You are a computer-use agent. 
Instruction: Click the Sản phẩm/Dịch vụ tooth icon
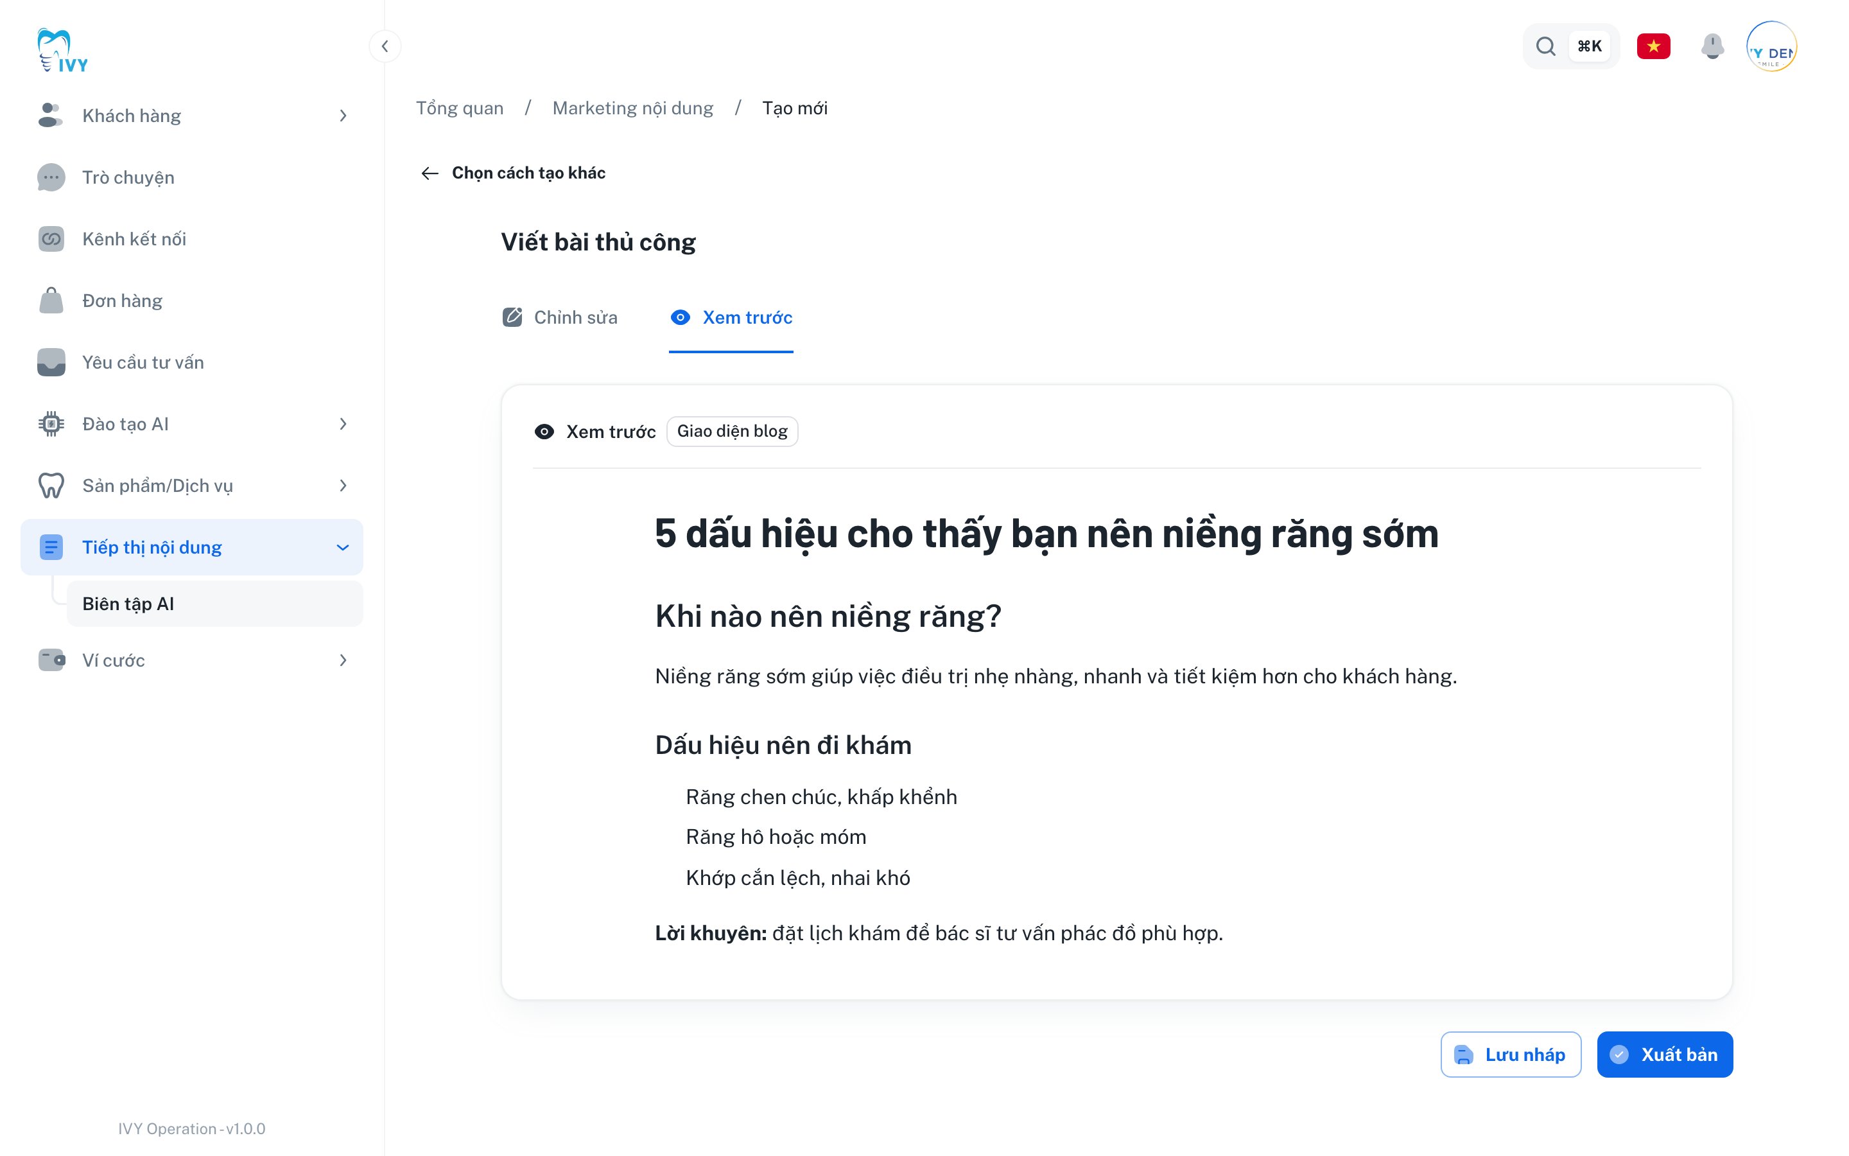[51, 486]
